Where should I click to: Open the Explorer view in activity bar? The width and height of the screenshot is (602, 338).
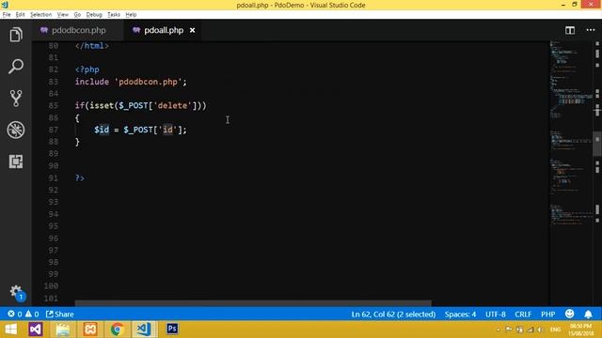coord(16,35)
